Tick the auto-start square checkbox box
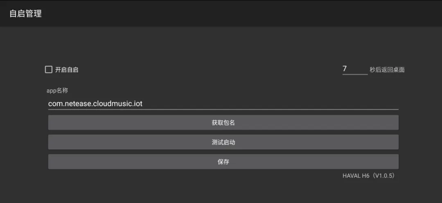The height and width of the screenshot is (203, 442). (x=49, y=69)
